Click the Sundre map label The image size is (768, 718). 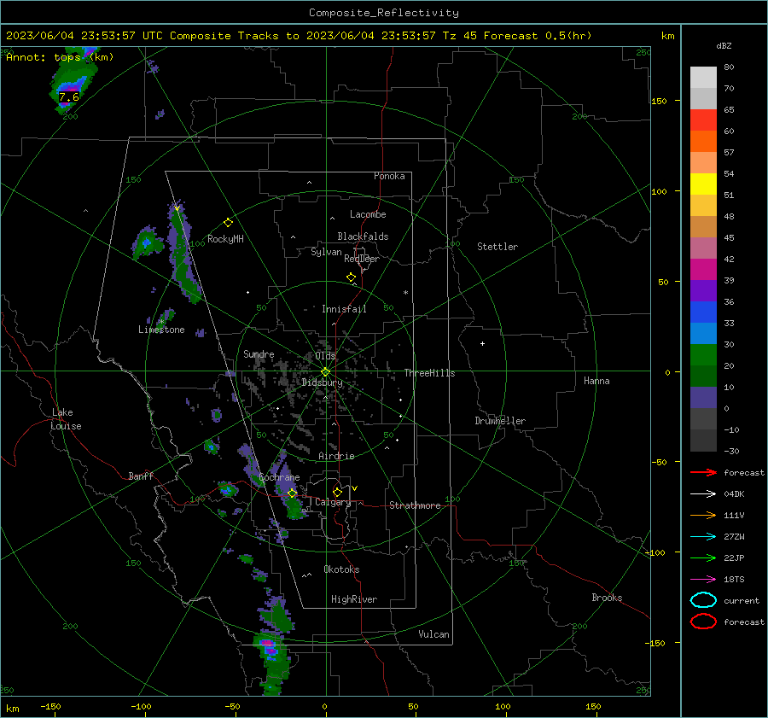[x=259, y=353]
